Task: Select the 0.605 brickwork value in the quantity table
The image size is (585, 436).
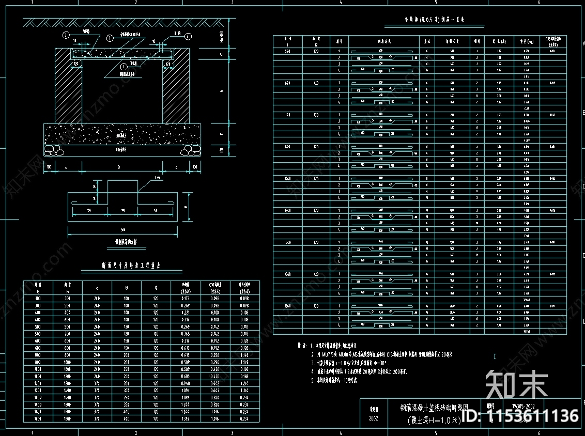Action: coord(186,376)
